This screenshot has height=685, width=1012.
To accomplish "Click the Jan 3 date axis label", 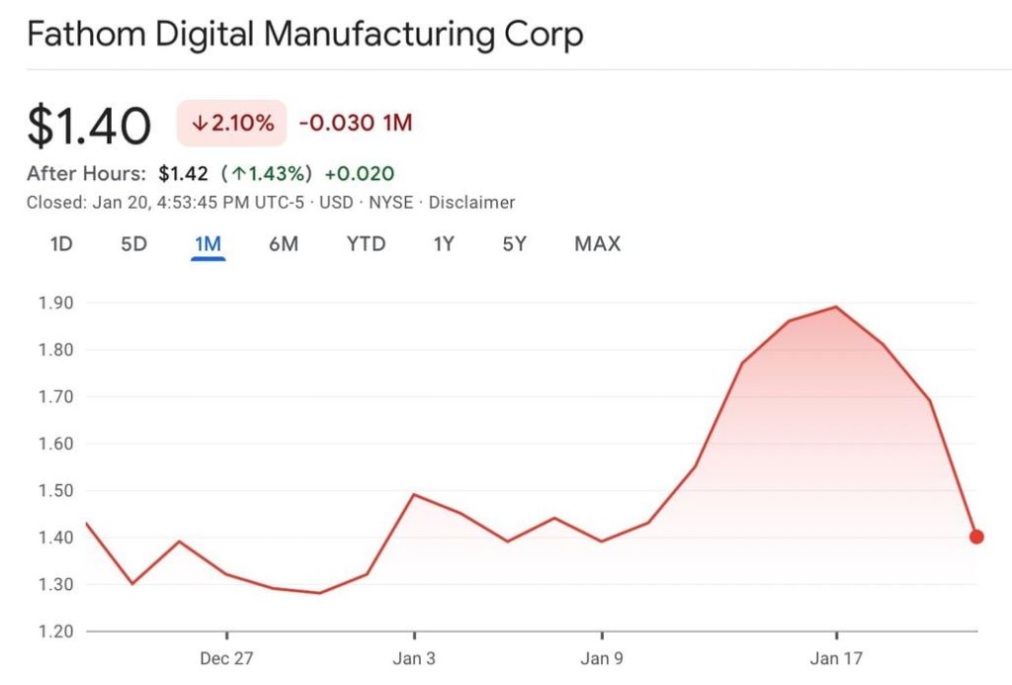I will point(414,658).
